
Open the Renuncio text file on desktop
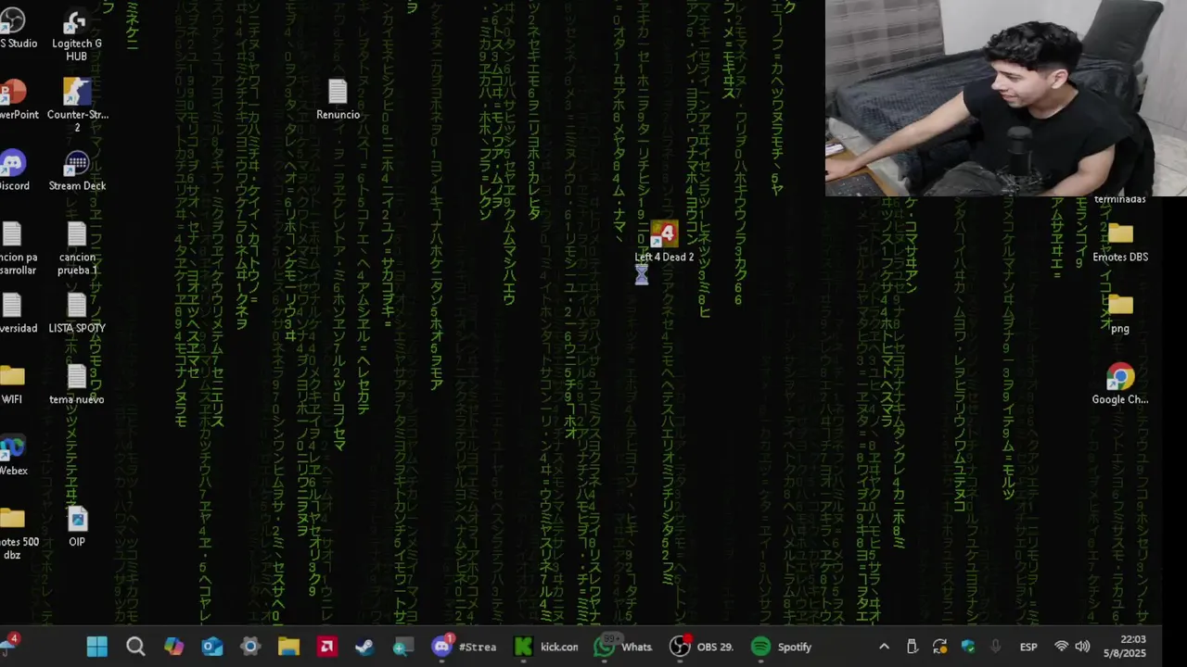point(338,99)
